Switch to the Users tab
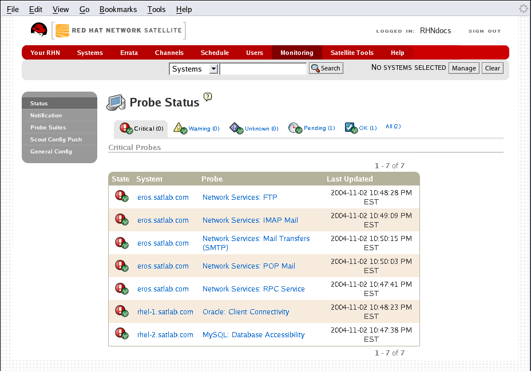Image resolution: width=531 pixels, height=371 pixels. (x=255, y=53)
